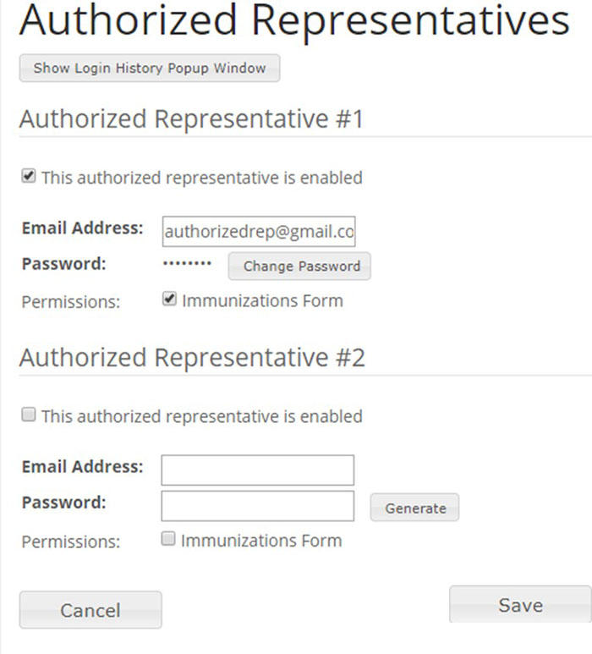Check Immunizations Form permission for Representative #2
The width and height of the screenshot is (592, 654).
click(x=168, y=539)
